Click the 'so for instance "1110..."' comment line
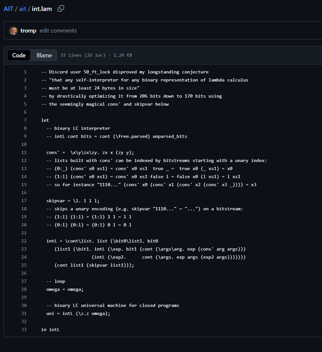 click(151, 185)
